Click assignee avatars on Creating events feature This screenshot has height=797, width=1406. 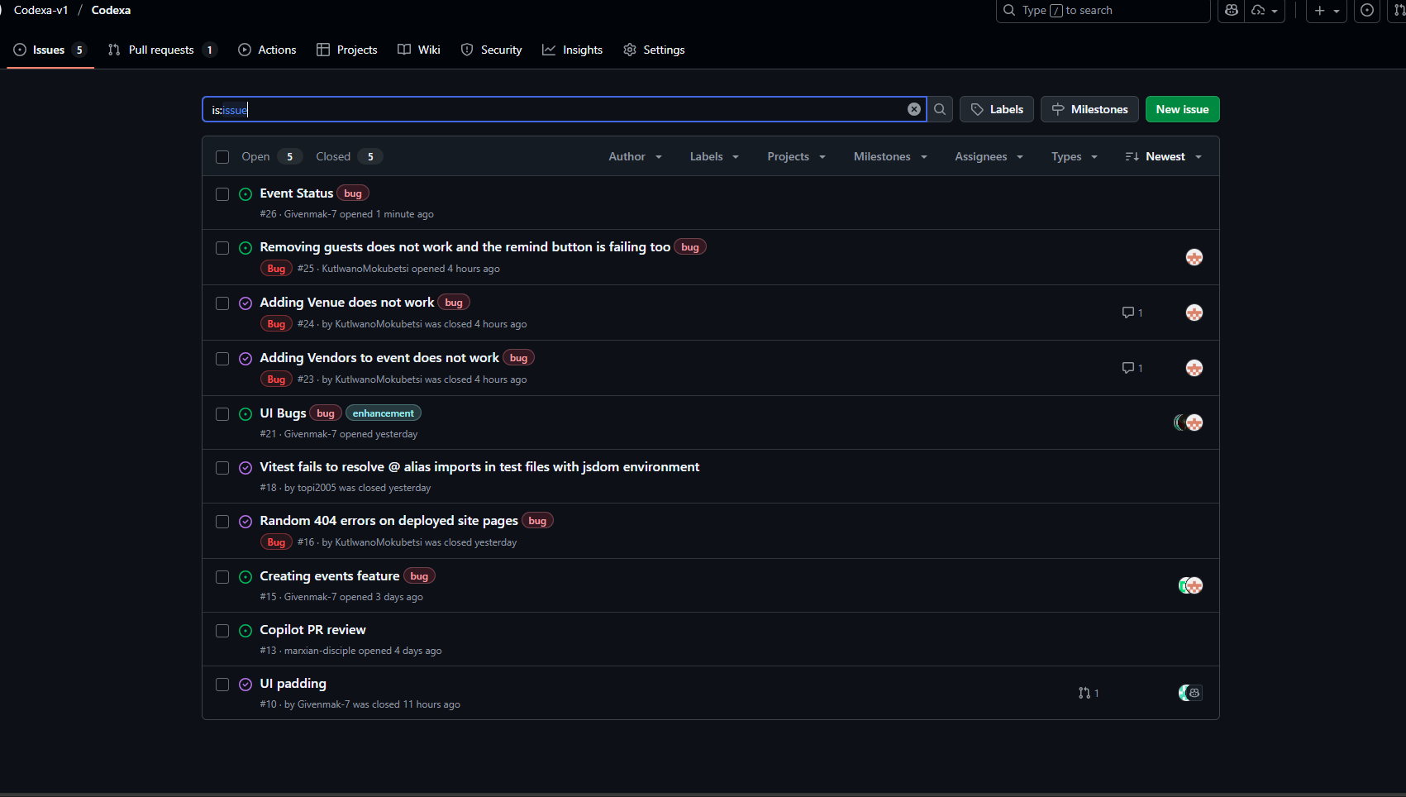[1190, 585]
